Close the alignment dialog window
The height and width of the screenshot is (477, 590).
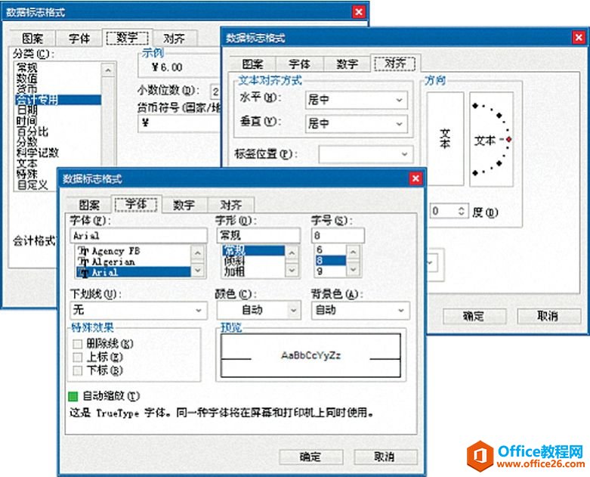tap(579, 37)
